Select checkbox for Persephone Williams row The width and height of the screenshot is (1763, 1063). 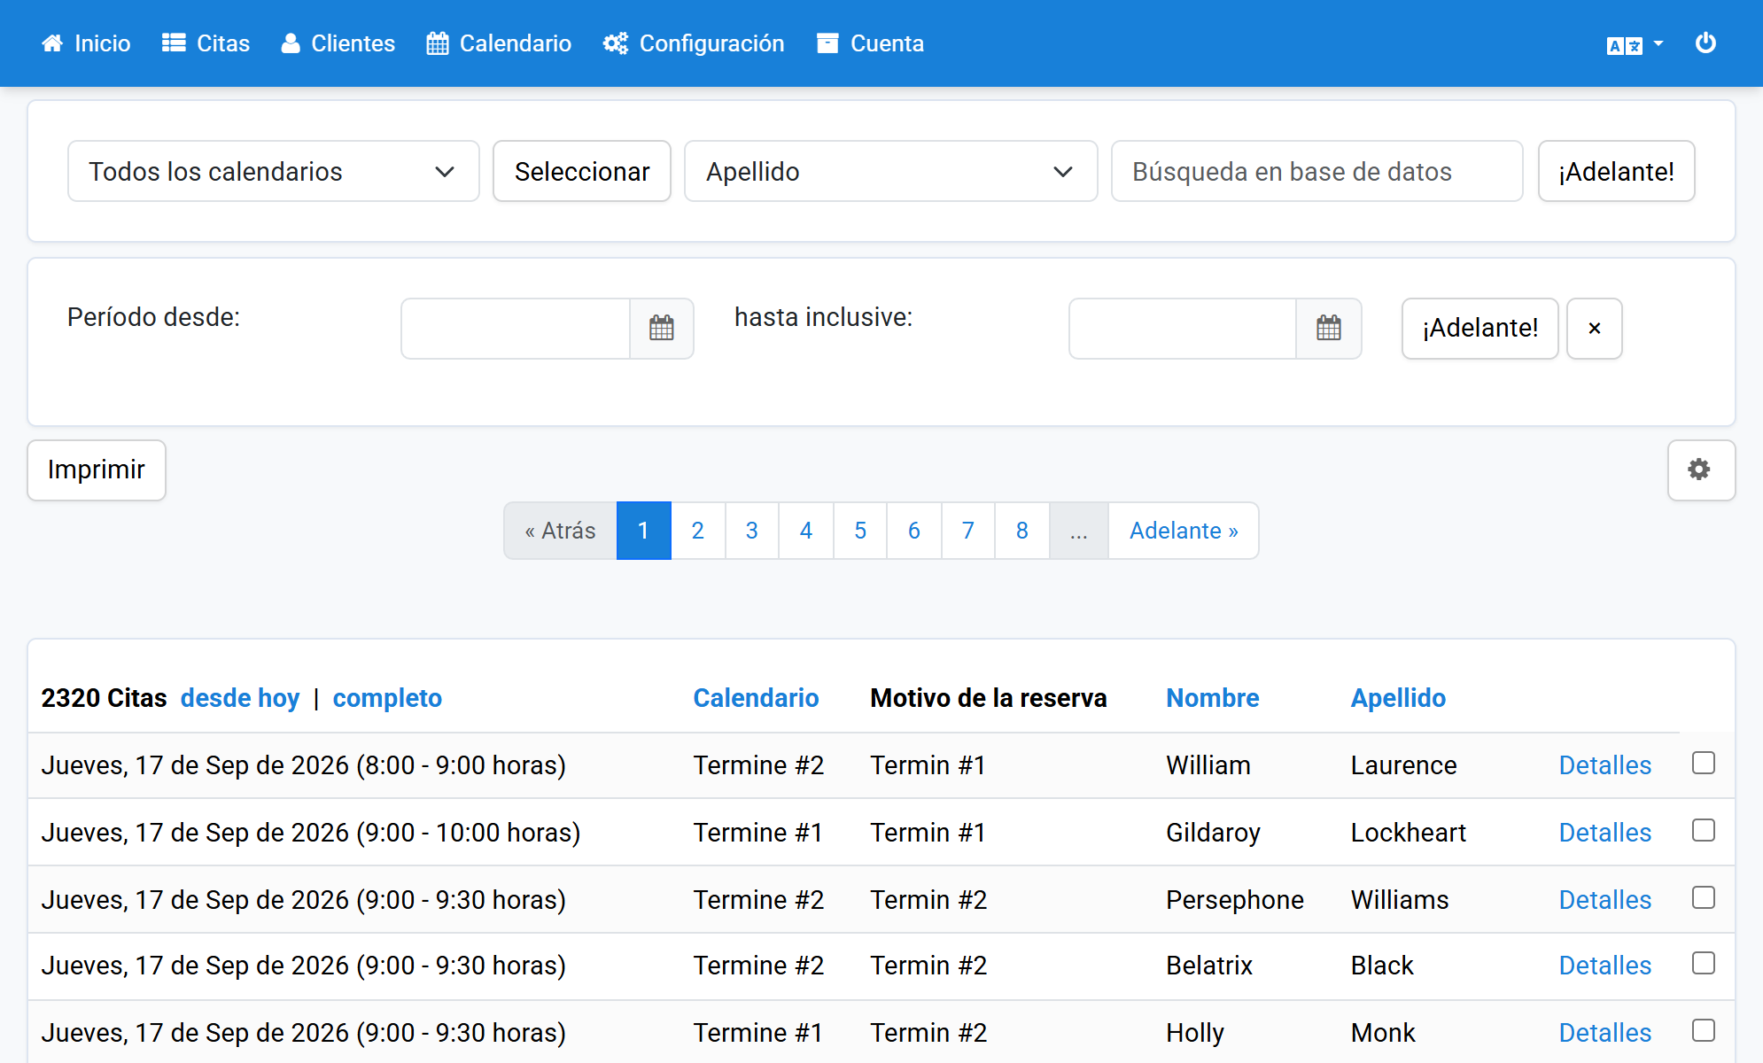point(1704,897)
